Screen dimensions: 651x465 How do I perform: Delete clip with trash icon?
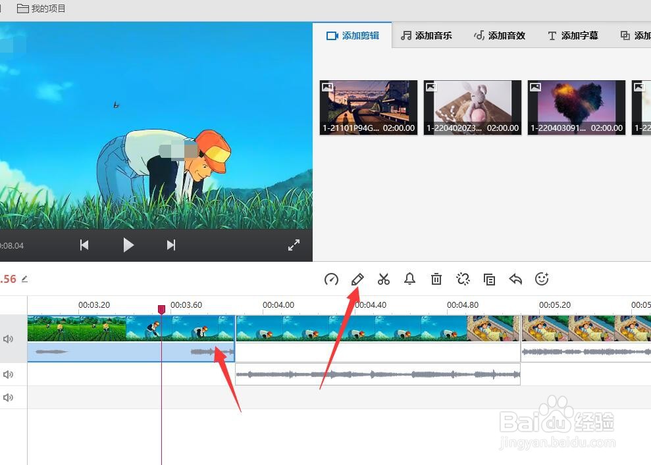coord(436,279)
